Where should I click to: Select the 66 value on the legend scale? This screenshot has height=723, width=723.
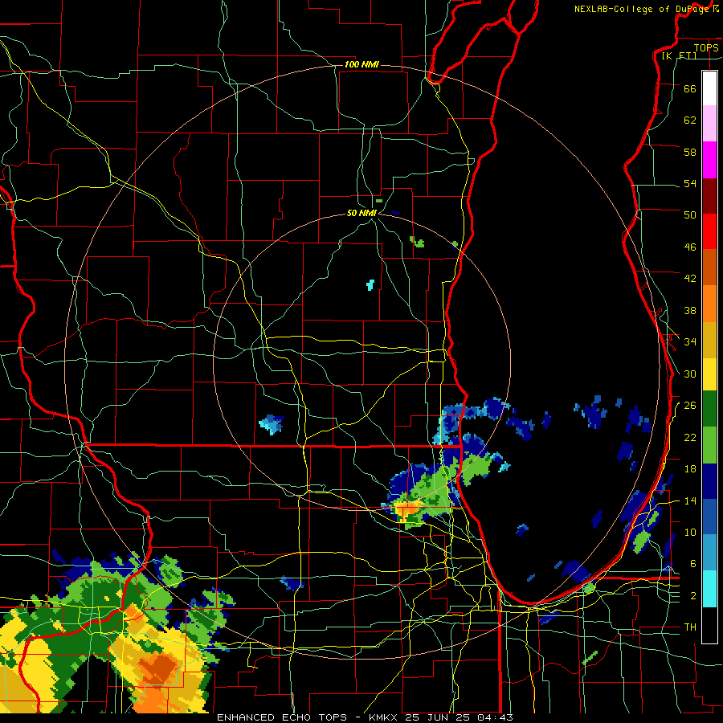(690, 88)
